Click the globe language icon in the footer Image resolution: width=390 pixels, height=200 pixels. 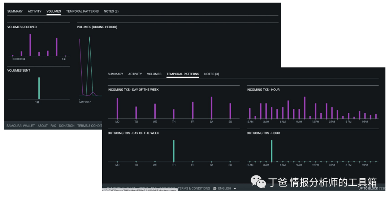coord(214,188)
